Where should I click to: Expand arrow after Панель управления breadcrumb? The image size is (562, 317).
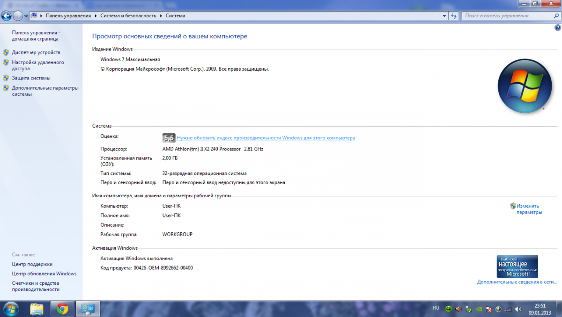tap(96, 16)
